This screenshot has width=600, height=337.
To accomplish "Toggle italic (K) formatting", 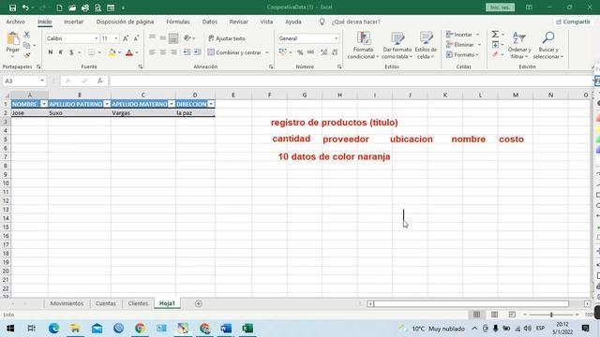I will [60, 52].
